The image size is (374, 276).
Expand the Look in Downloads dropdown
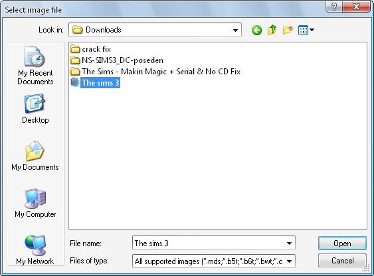tap(235, 30)
